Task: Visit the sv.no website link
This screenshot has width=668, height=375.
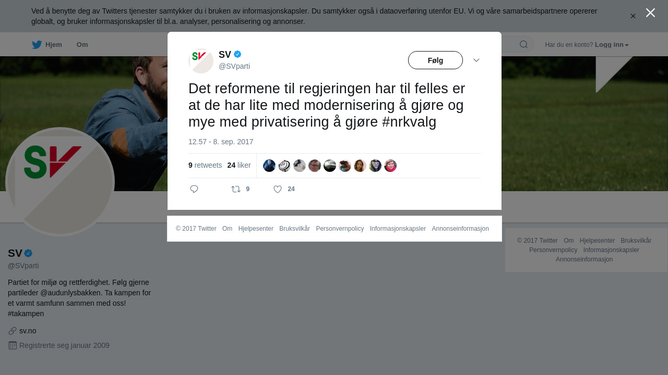Action: coord(28,331)
